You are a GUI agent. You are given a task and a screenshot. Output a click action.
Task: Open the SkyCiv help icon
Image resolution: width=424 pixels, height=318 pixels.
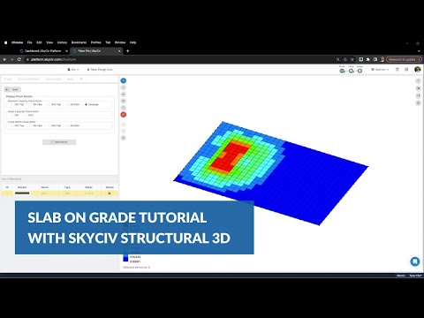pos(397,70)
